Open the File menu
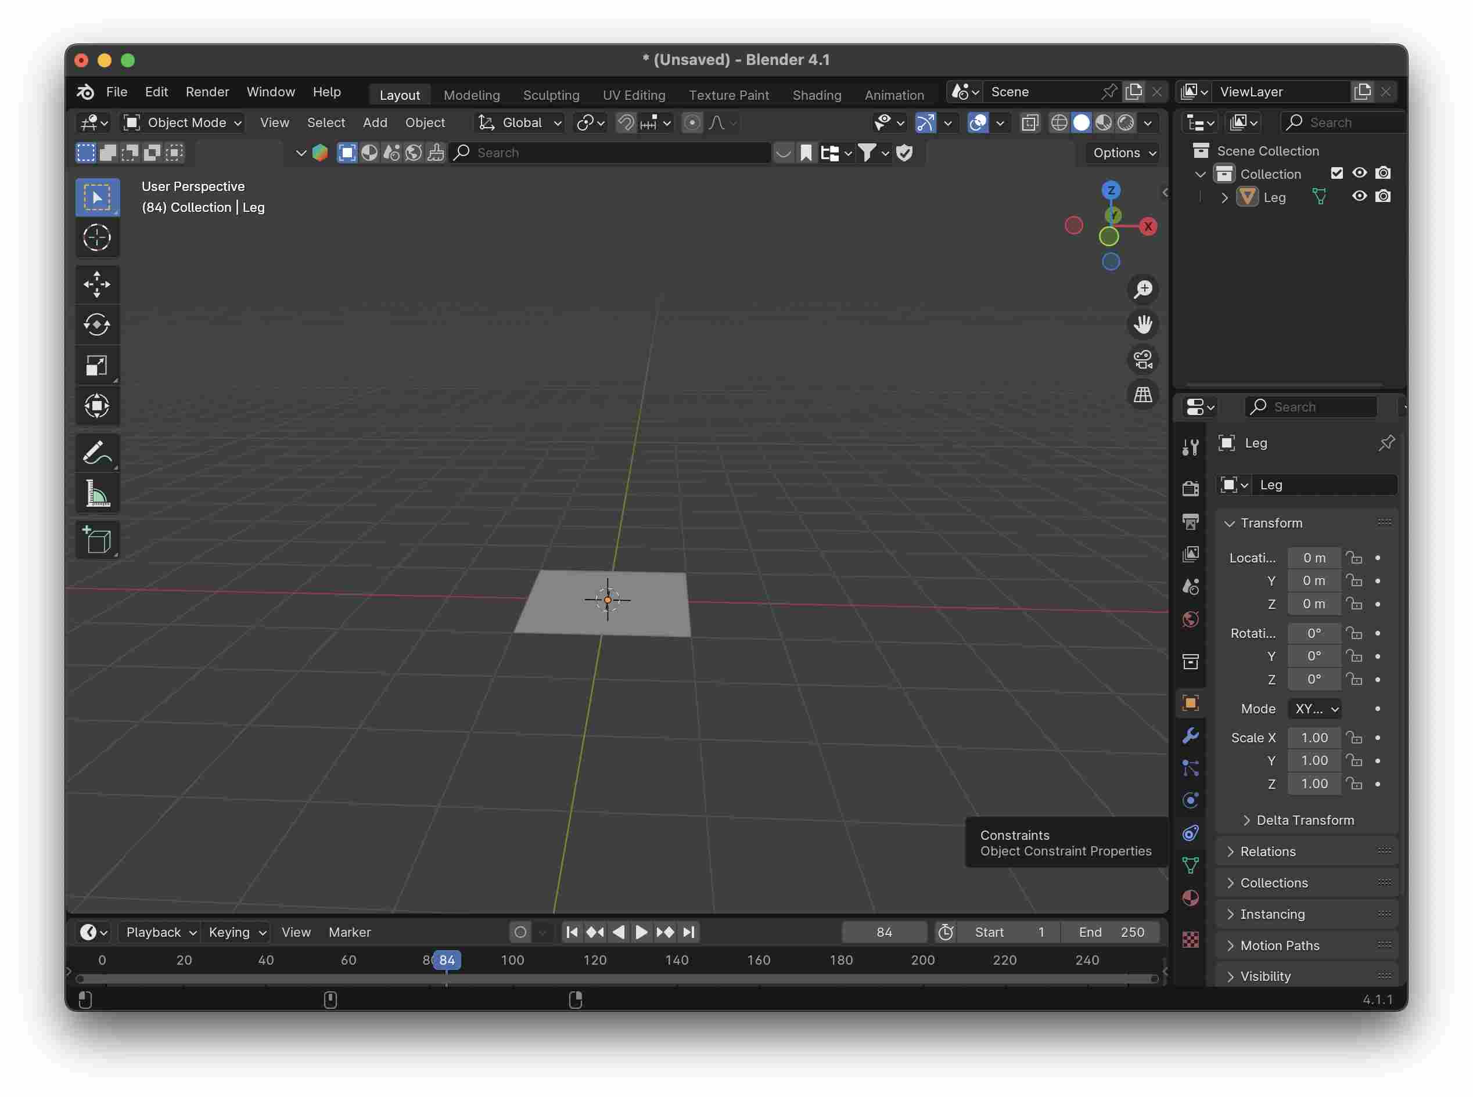This screenshot has width=1473, height=1097. 117,92
